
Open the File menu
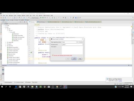pyautogui.click(x=1, y=15)
